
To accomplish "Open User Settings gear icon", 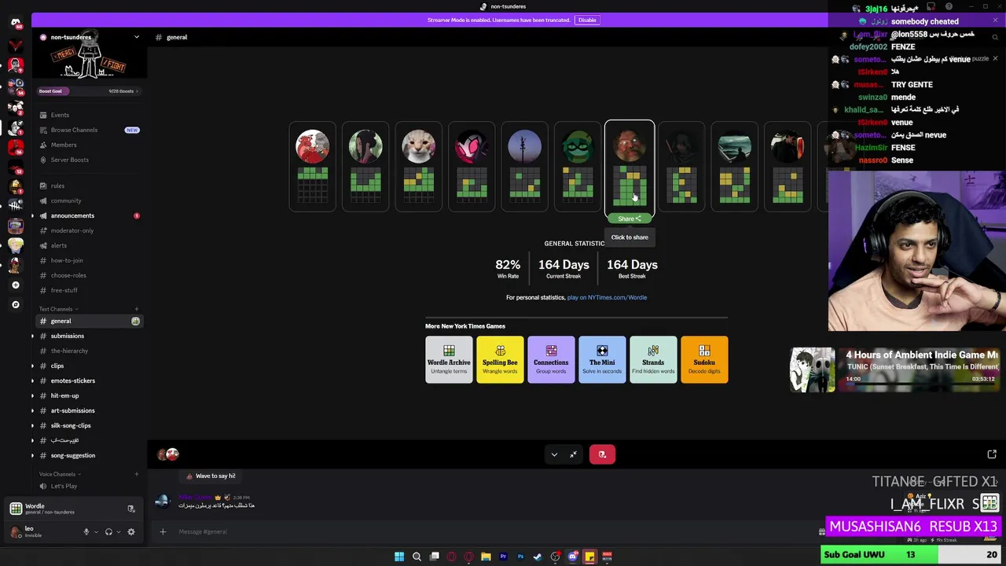I will (131, 532).
